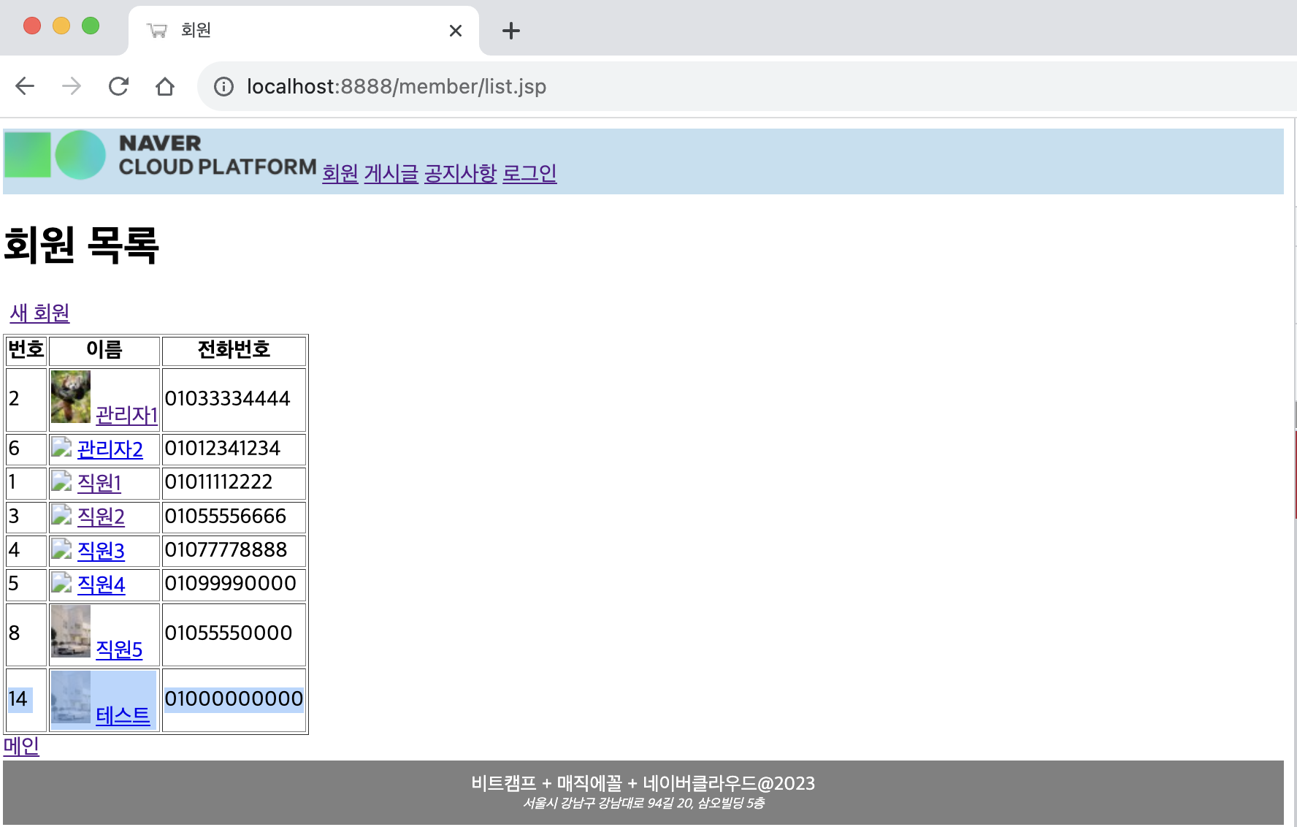Screen dimensions: 1297x827
Task: Click the 회원 목록 page heading
Action: [81, 244]
